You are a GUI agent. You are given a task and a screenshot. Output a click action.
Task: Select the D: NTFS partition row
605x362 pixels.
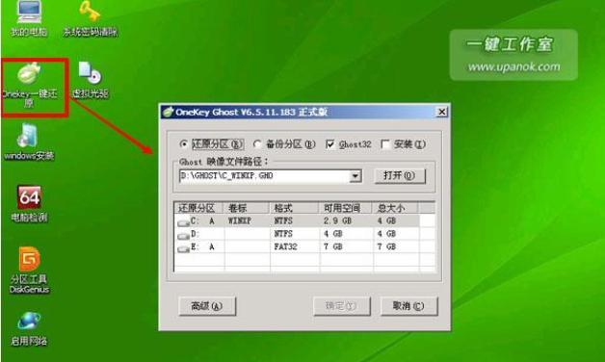click(298, 234)
